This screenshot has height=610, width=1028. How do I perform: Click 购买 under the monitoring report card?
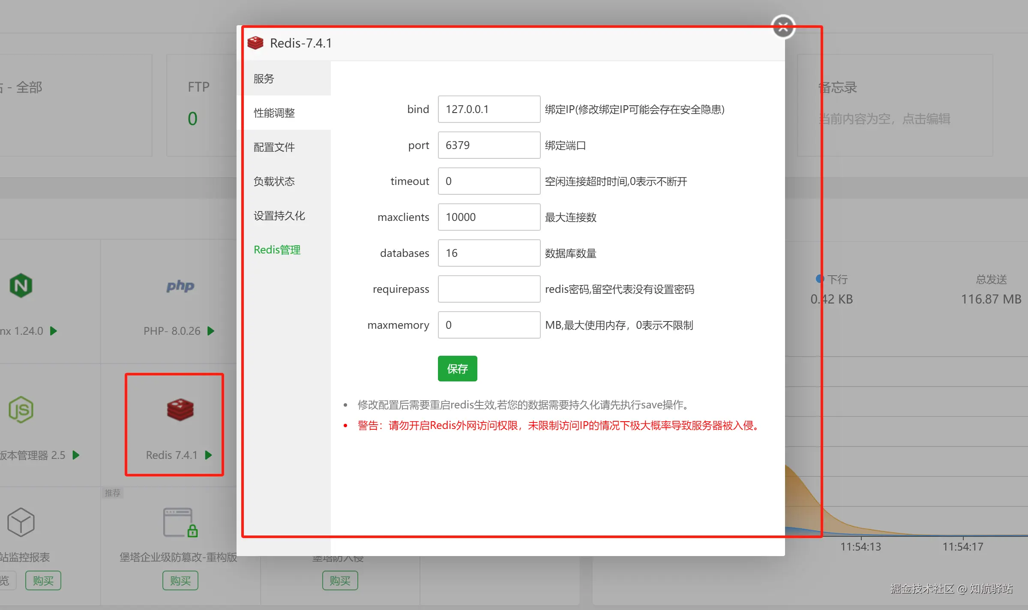[x=43, y=580]
